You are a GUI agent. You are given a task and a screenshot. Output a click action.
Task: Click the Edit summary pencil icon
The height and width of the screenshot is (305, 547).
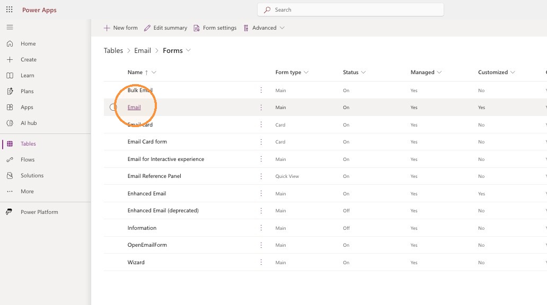(x=147, y=28)
